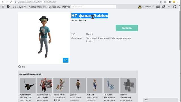Click the translate page icon in address bar

pyautogui.click(x=161, y=2)
